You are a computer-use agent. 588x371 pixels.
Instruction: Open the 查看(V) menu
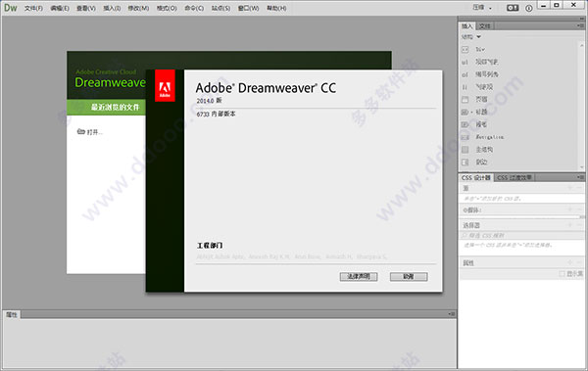(x=86, y=8)
